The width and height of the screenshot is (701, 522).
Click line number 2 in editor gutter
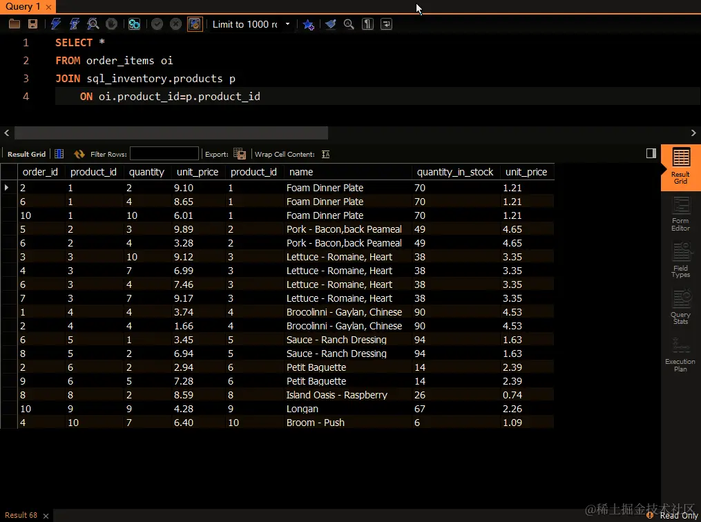26,61
